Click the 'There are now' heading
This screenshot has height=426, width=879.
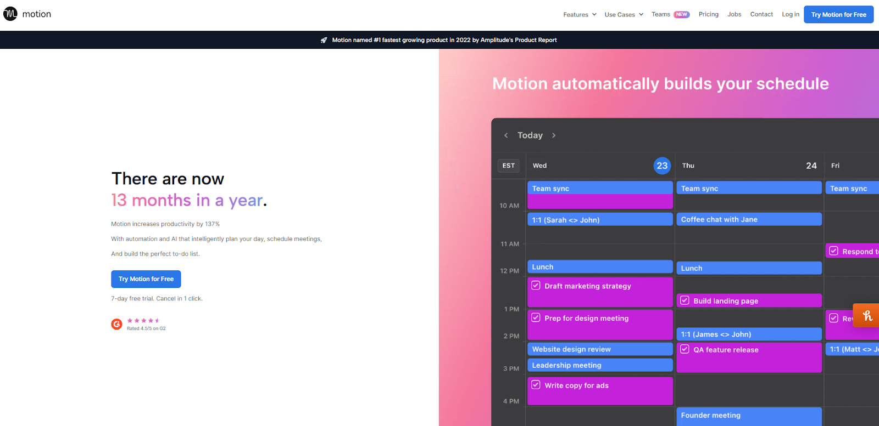pyautogui.click(x=168, y=179)
